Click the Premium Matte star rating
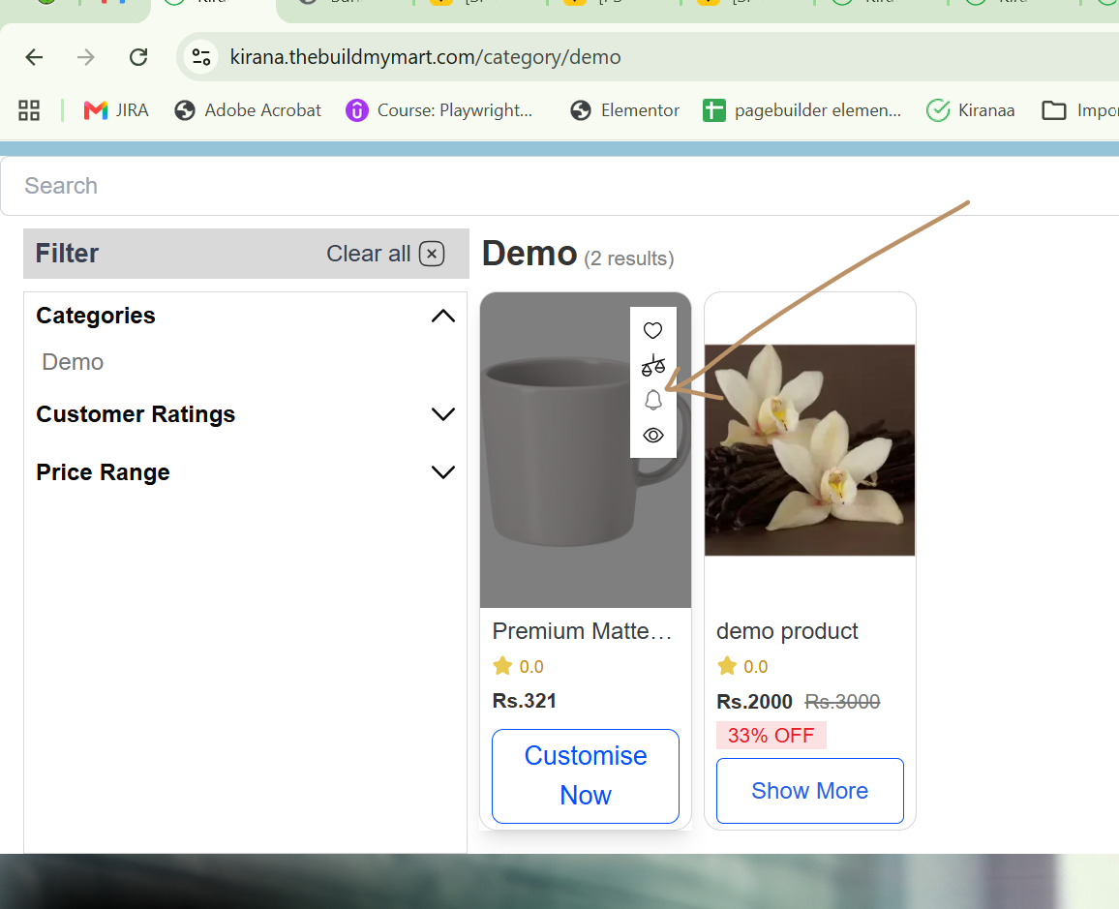This screenshot has width=1119, height=909. tap(518, 666)
